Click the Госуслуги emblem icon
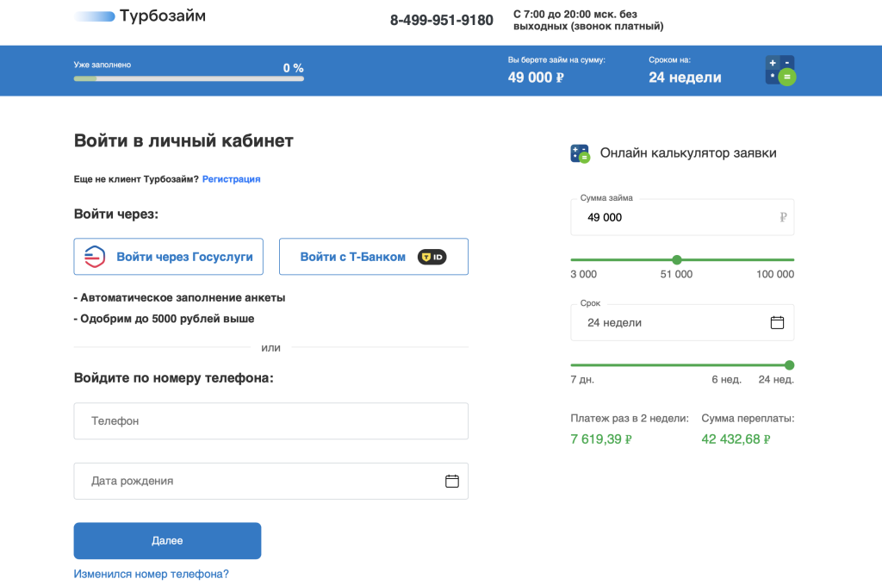 95,257
